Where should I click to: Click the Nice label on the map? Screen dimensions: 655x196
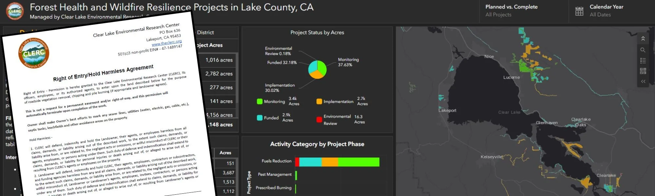(x=489, y=57)
